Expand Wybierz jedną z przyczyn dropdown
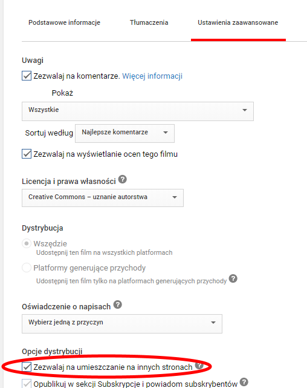This screenshot has width=307, height=388. (x=122, y=324)
